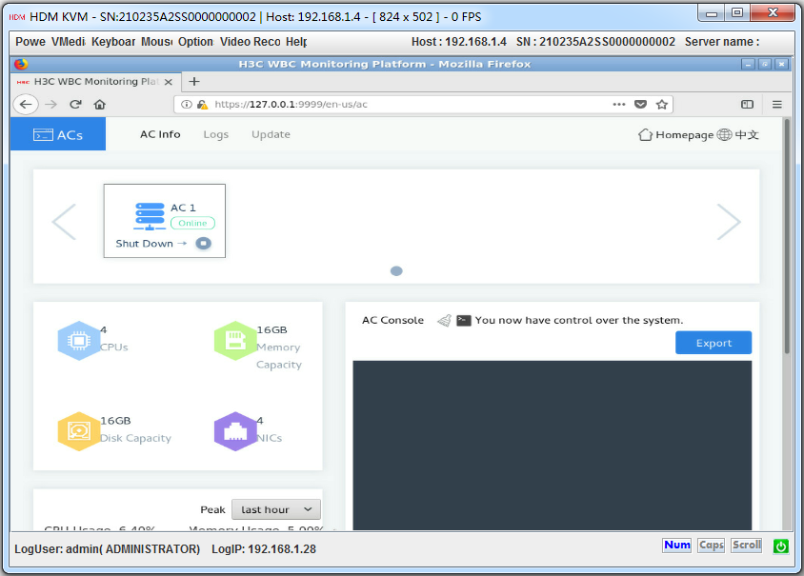
Task: Switch to the Logs tab
Action: [x=216, y=134]
